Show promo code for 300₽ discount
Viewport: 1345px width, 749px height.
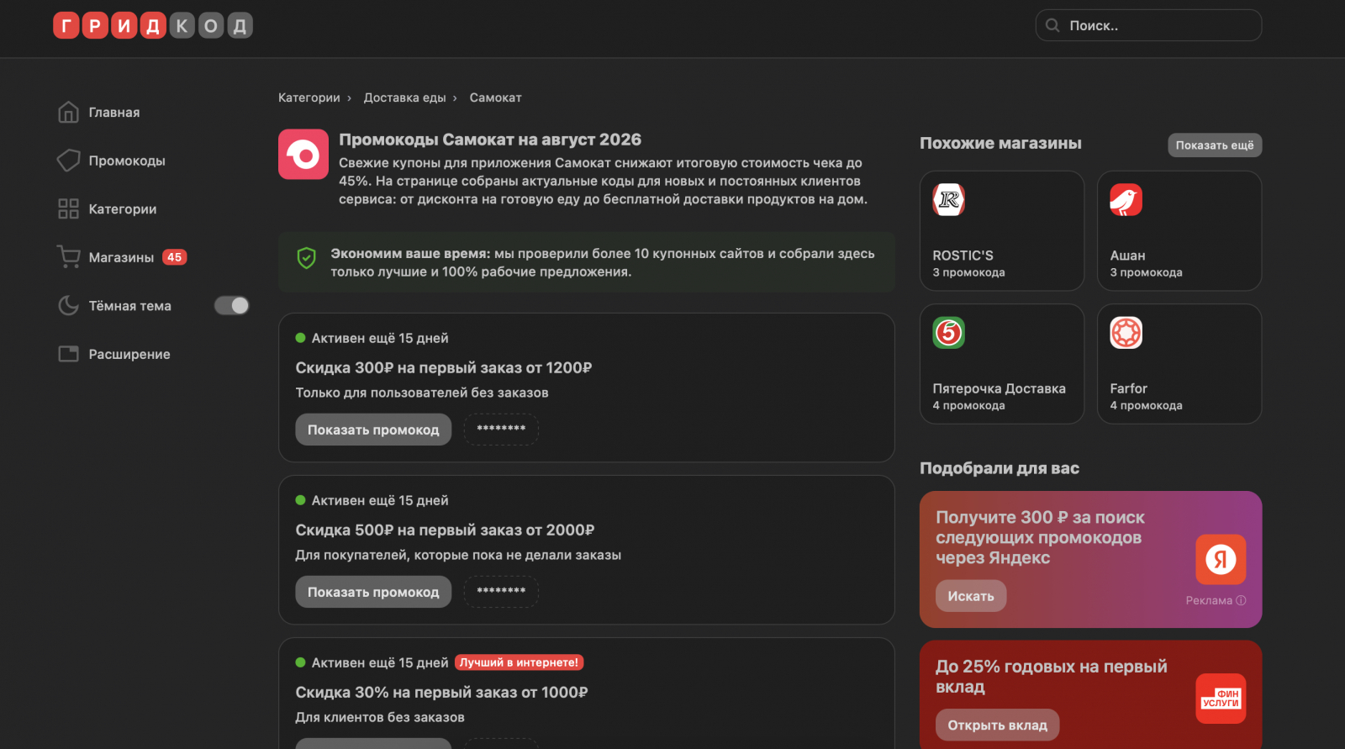[x=373, y=430]
